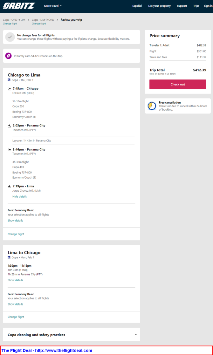
Task: Click the Chicago departure plane icon
Action: [10, 89]
